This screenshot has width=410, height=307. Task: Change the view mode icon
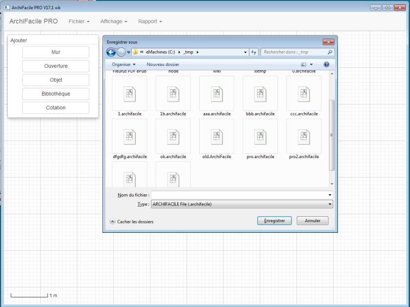coord(303,64)
